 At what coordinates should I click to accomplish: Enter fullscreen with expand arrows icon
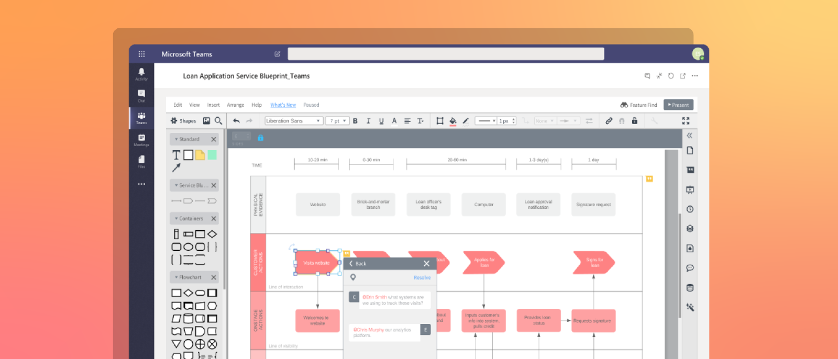click(686, 121)
